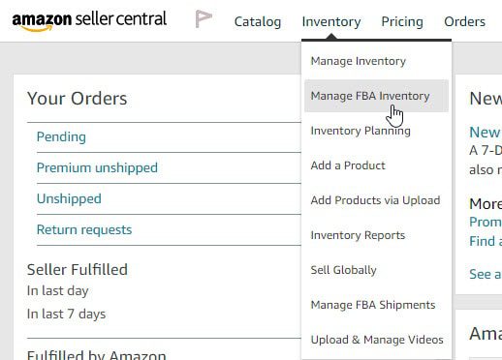This screenshot has height=360, width=502.
Task: Open Manage FBA Shipments
Action: pos(373,305)
